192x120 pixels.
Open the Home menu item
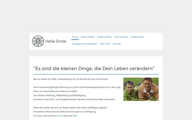tap(75, 37)
